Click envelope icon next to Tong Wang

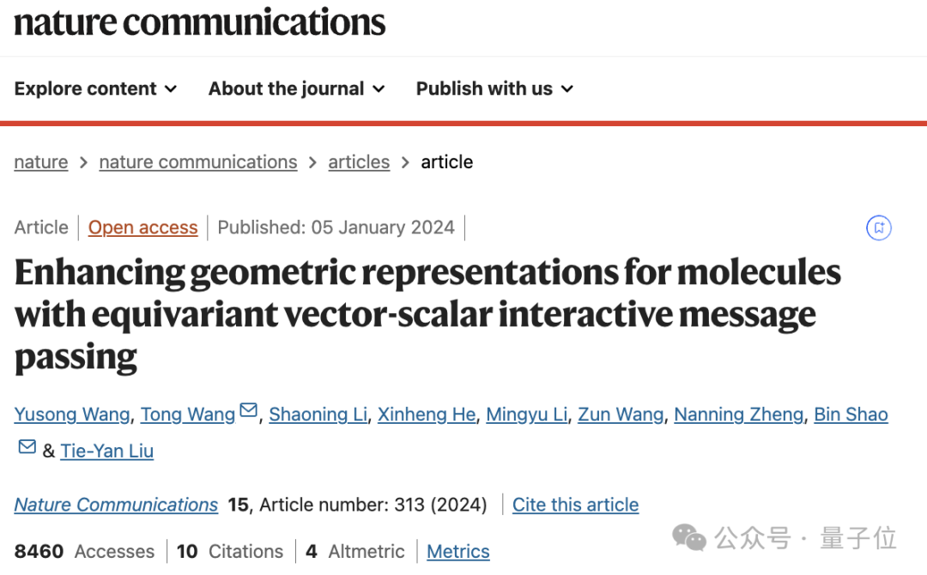coord(248,410)
